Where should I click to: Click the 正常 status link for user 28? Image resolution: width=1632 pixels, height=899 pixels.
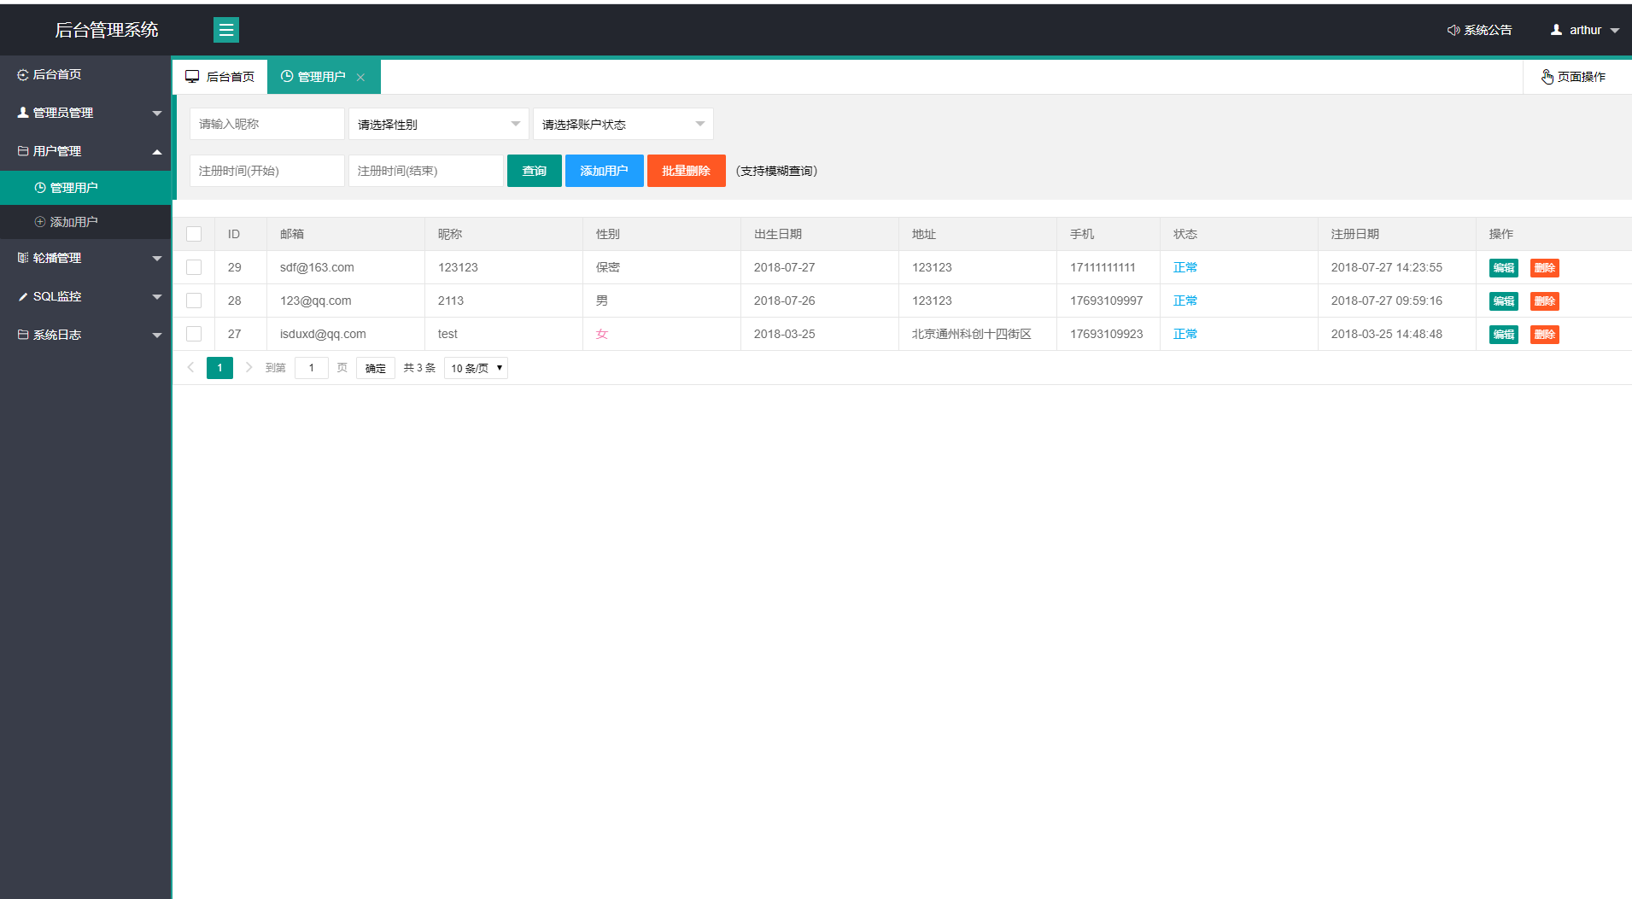(x=1185, y=301)
